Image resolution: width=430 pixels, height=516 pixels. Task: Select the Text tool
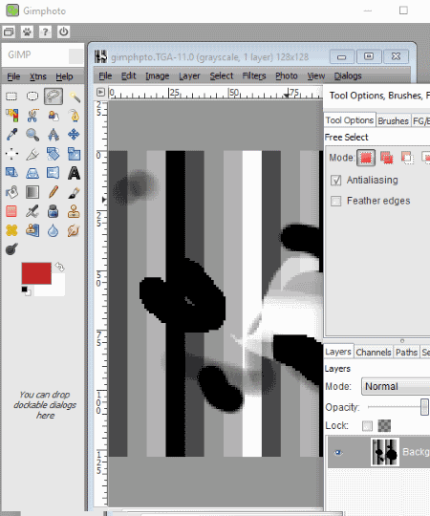pos(74,173)
